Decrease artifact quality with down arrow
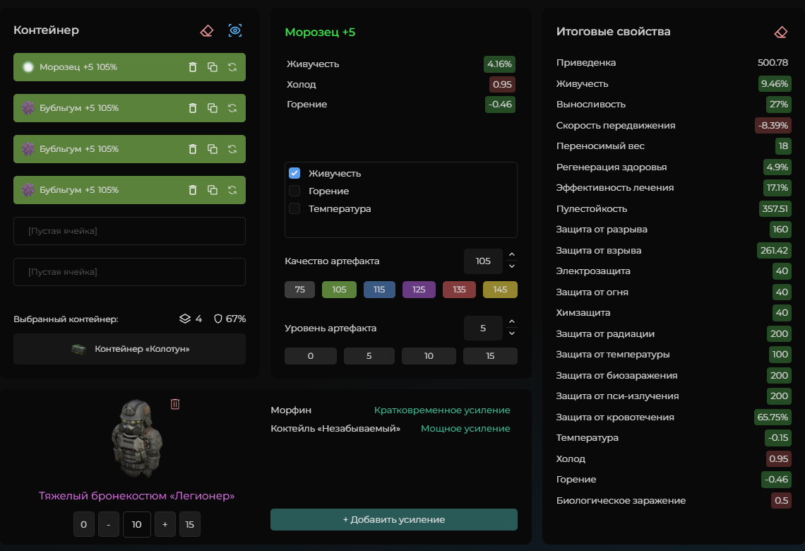 click(512, 266)
